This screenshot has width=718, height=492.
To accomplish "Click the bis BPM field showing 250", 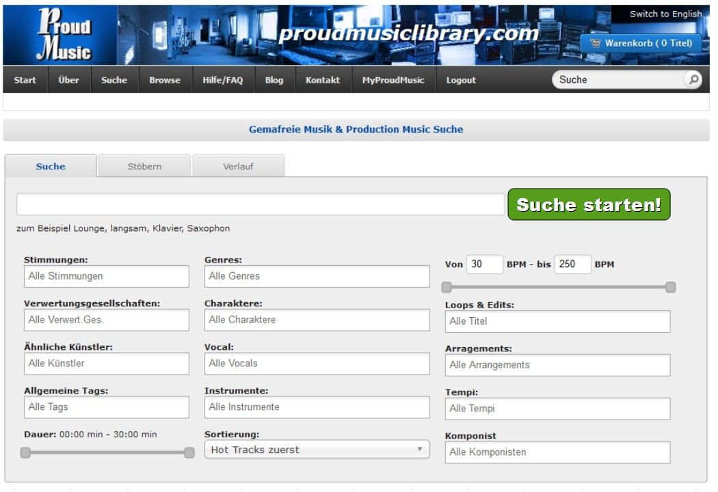I will [x=572, y=264].
